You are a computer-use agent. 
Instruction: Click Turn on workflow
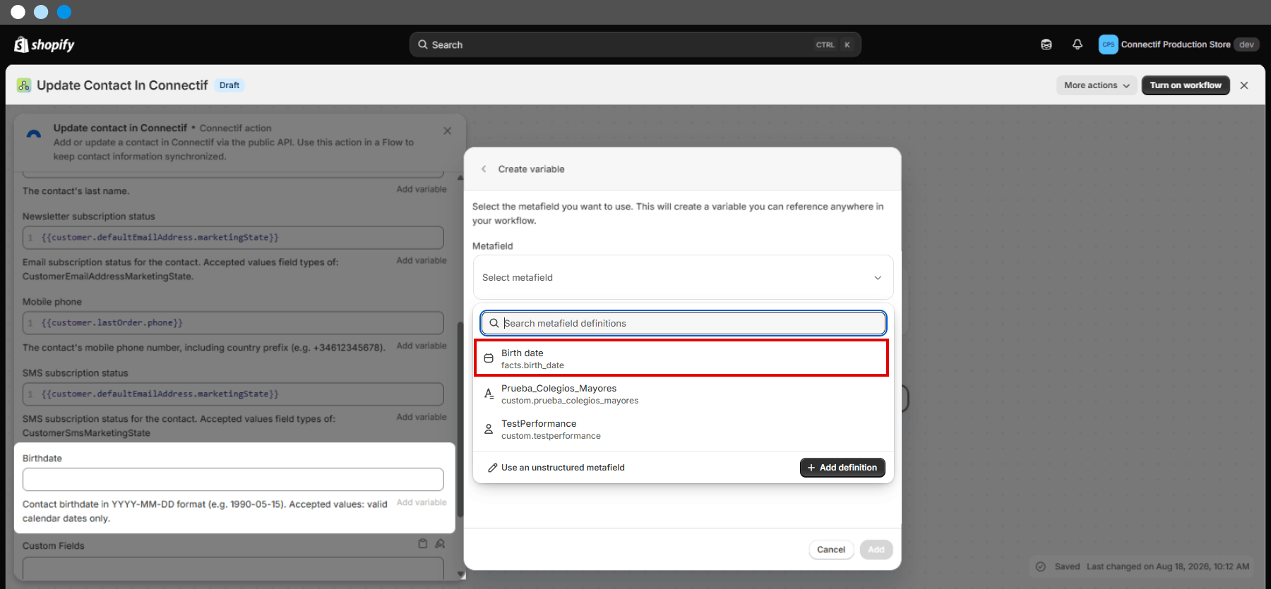pyautogui.click(x=1186, y=85)
